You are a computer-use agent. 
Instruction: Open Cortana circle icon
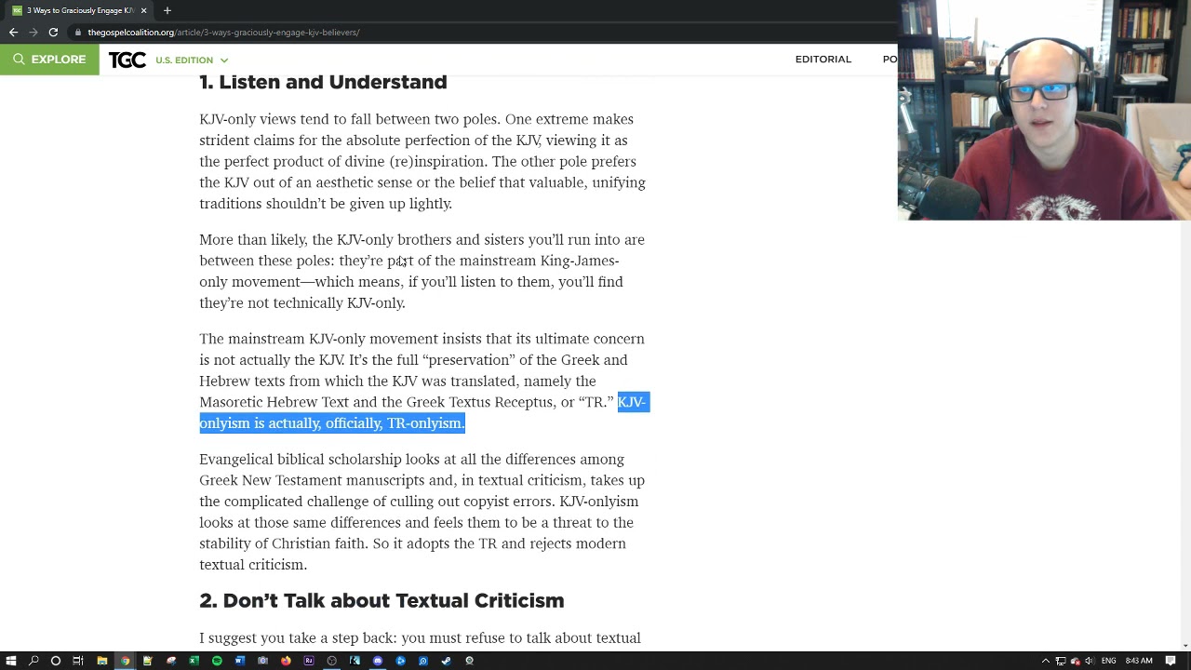click(56, 661)
